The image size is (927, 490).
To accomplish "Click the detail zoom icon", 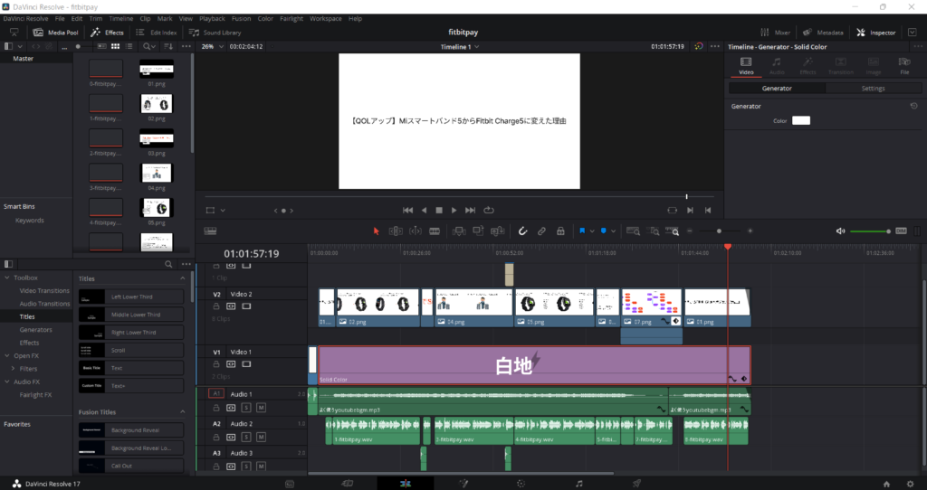I will (654, 231).
